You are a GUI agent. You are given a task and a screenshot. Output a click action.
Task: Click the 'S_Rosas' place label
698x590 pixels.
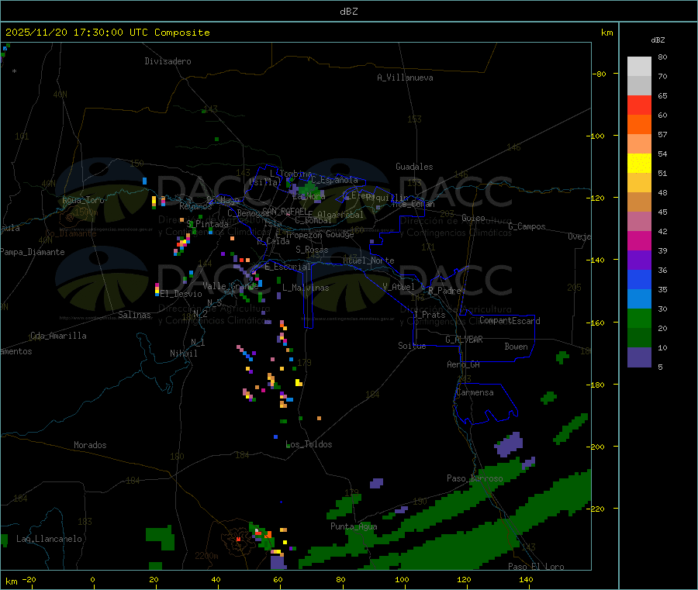312,250
